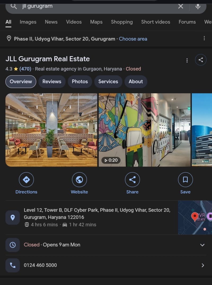Open three-dot menu next to business title
The height and width of the screenshot is (285, 212).
(x=187, y=60)
